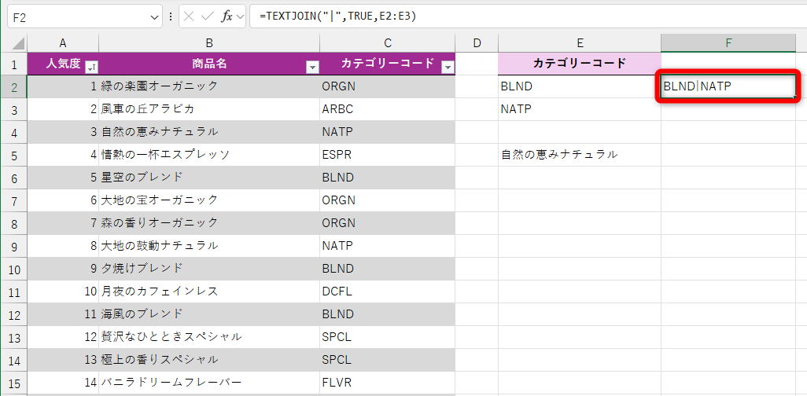Select row 5 header
This screenshot has height=396, width=807.
[14, 155]
